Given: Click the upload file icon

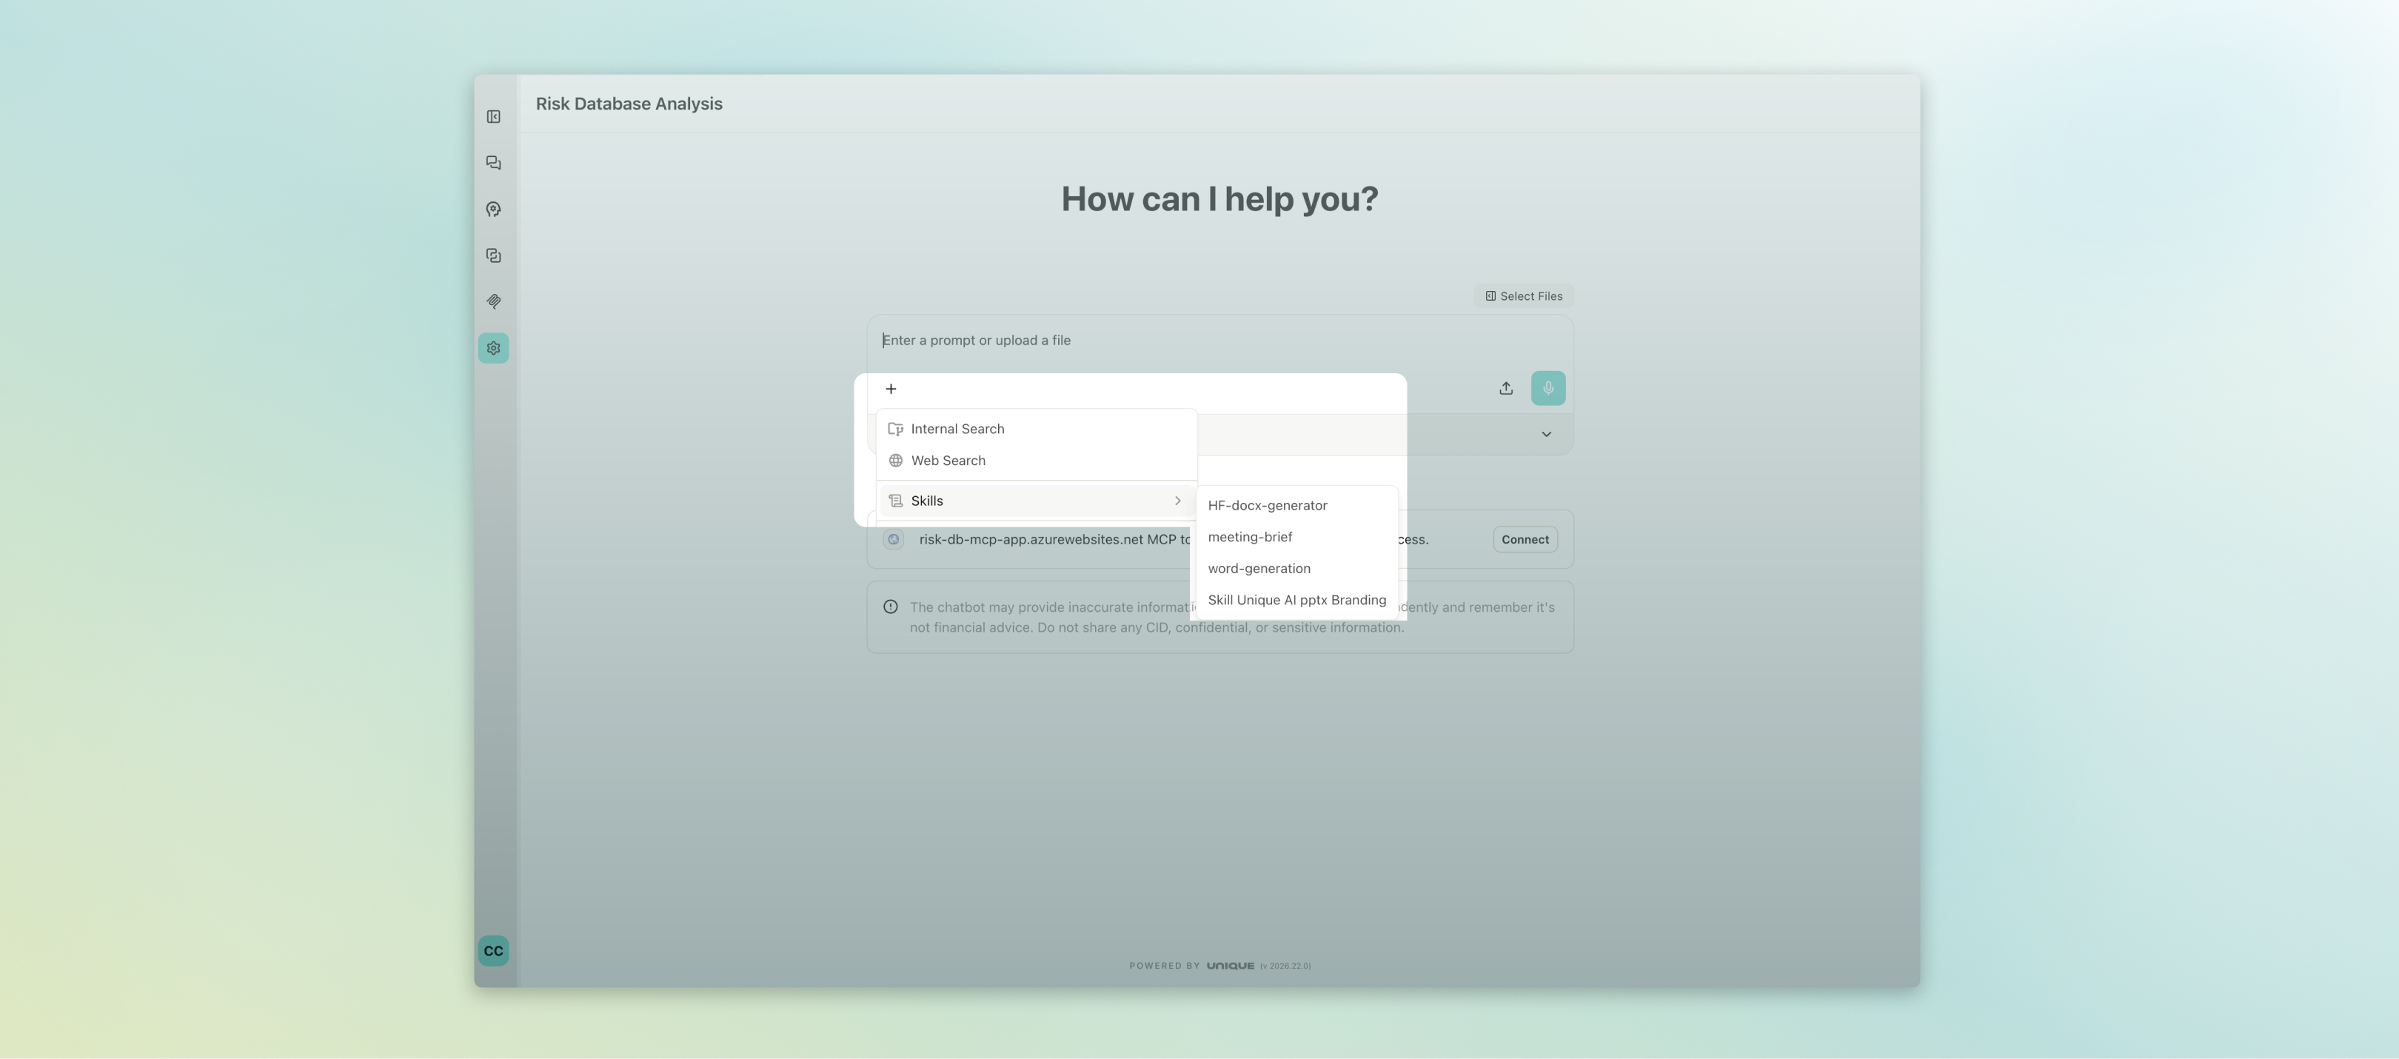Looking at the screenshot, I should pos(1506,388).
